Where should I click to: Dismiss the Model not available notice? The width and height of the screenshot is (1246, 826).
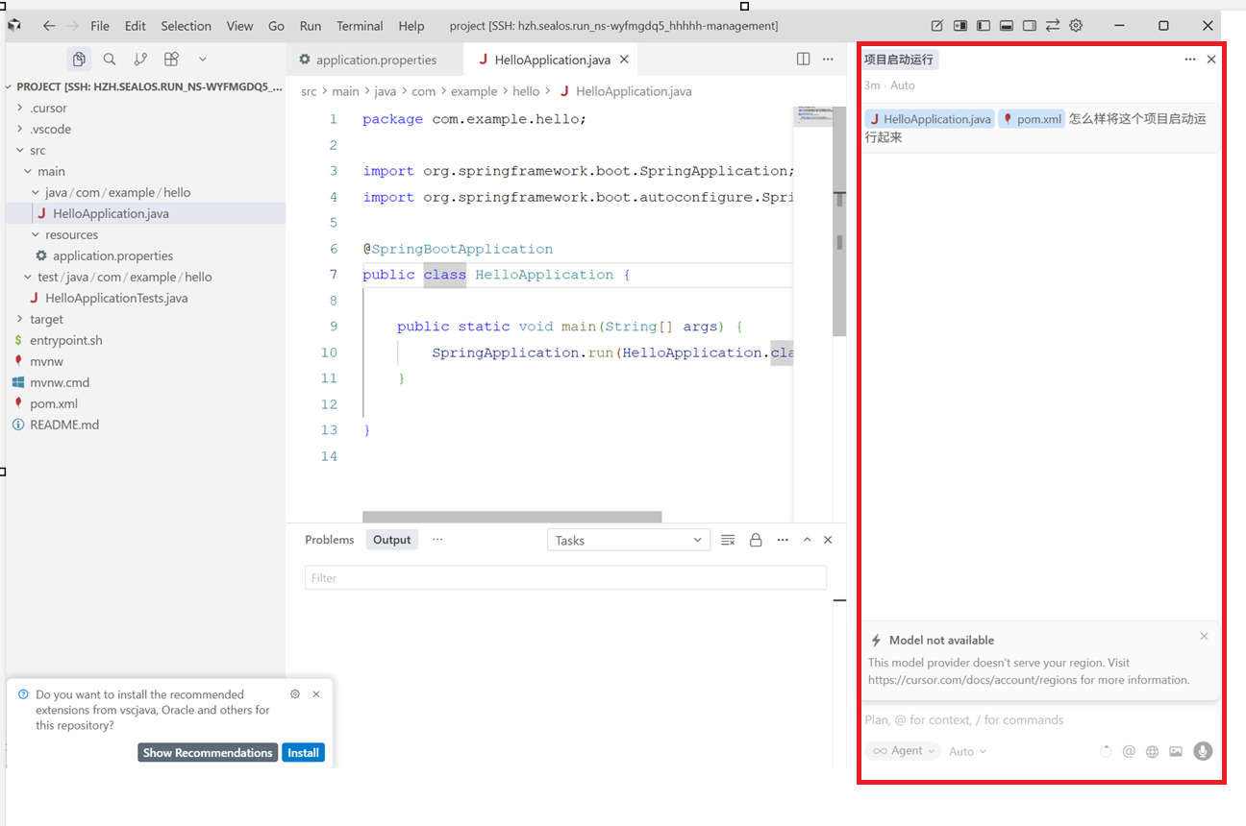[x=1205, y=636]
